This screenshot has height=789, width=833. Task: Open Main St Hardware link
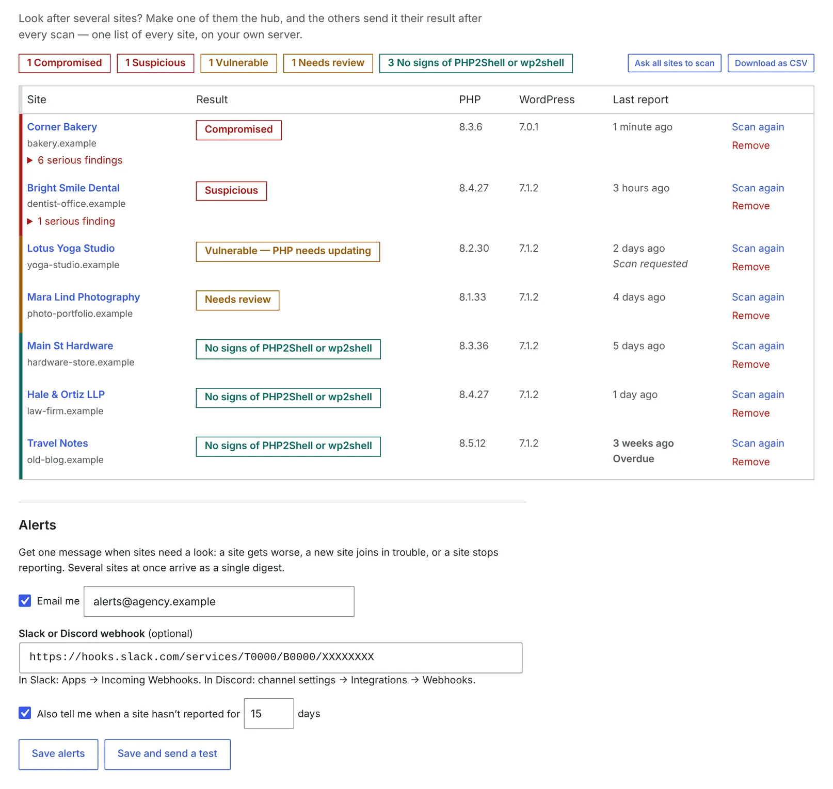[70, 346]
